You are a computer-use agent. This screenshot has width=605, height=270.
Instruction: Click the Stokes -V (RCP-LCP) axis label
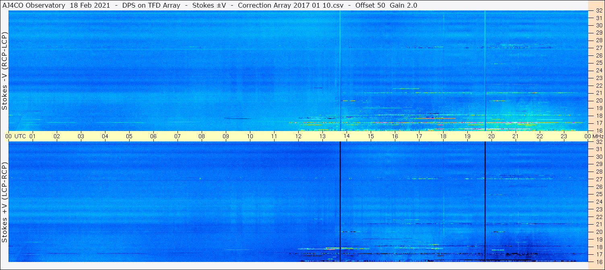(x=5, y=71)
